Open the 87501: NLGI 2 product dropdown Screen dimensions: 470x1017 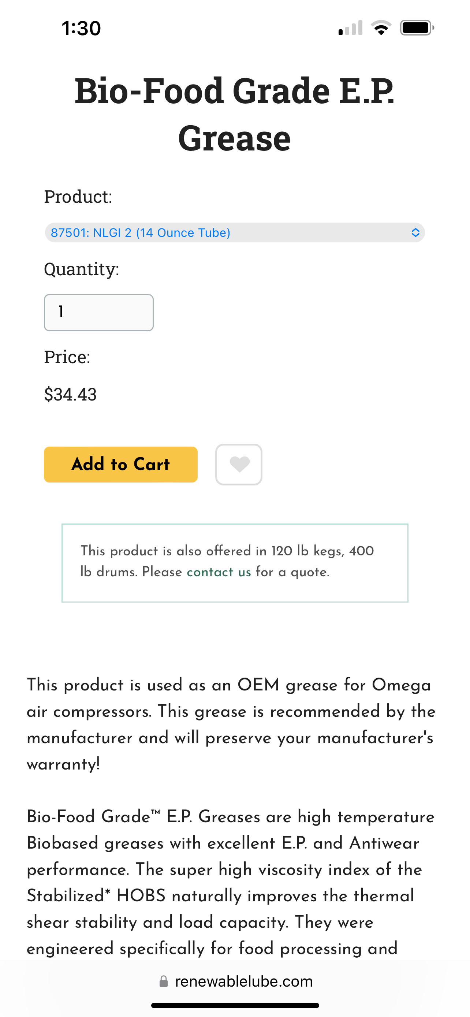pyautogui.click(x=235, y=232)
